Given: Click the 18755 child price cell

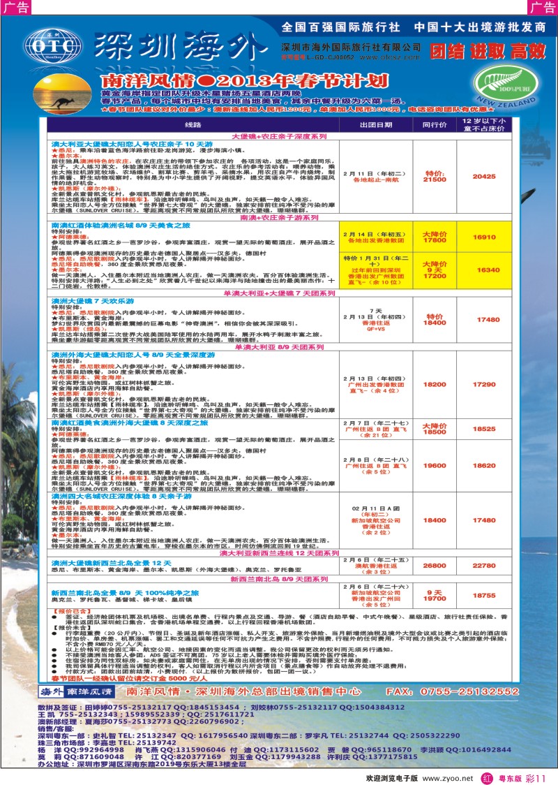Looking at the screenshot, I should tap(484, 595).
